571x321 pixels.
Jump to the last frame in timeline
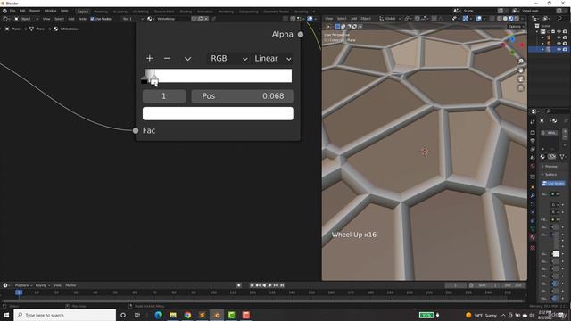tap(282, 285)
